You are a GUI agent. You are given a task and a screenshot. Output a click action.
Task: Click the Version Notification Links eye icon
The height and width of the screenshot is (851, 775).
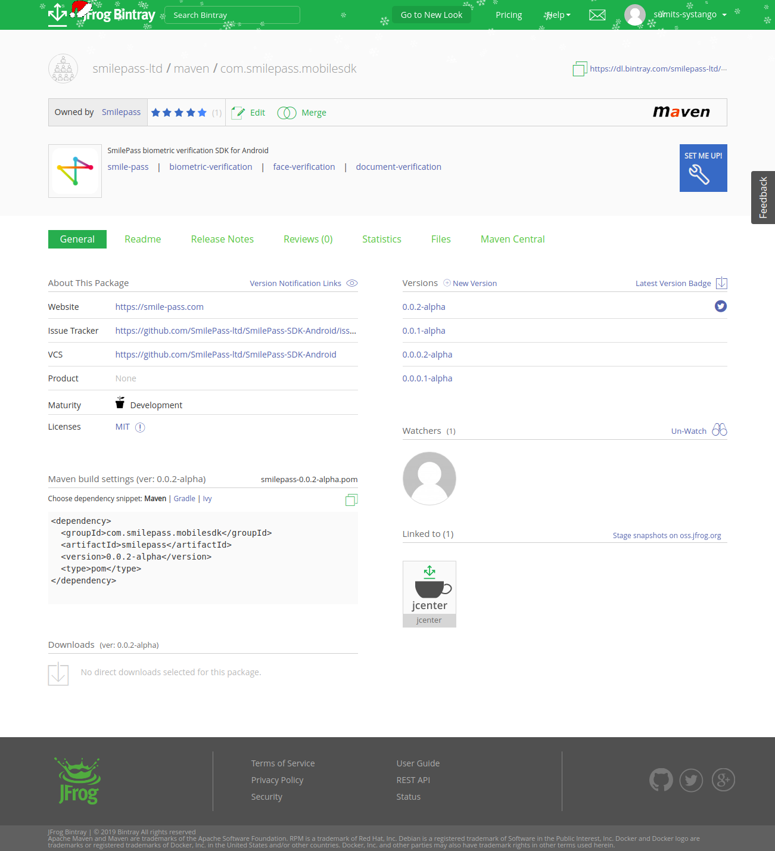pos(352,283)
